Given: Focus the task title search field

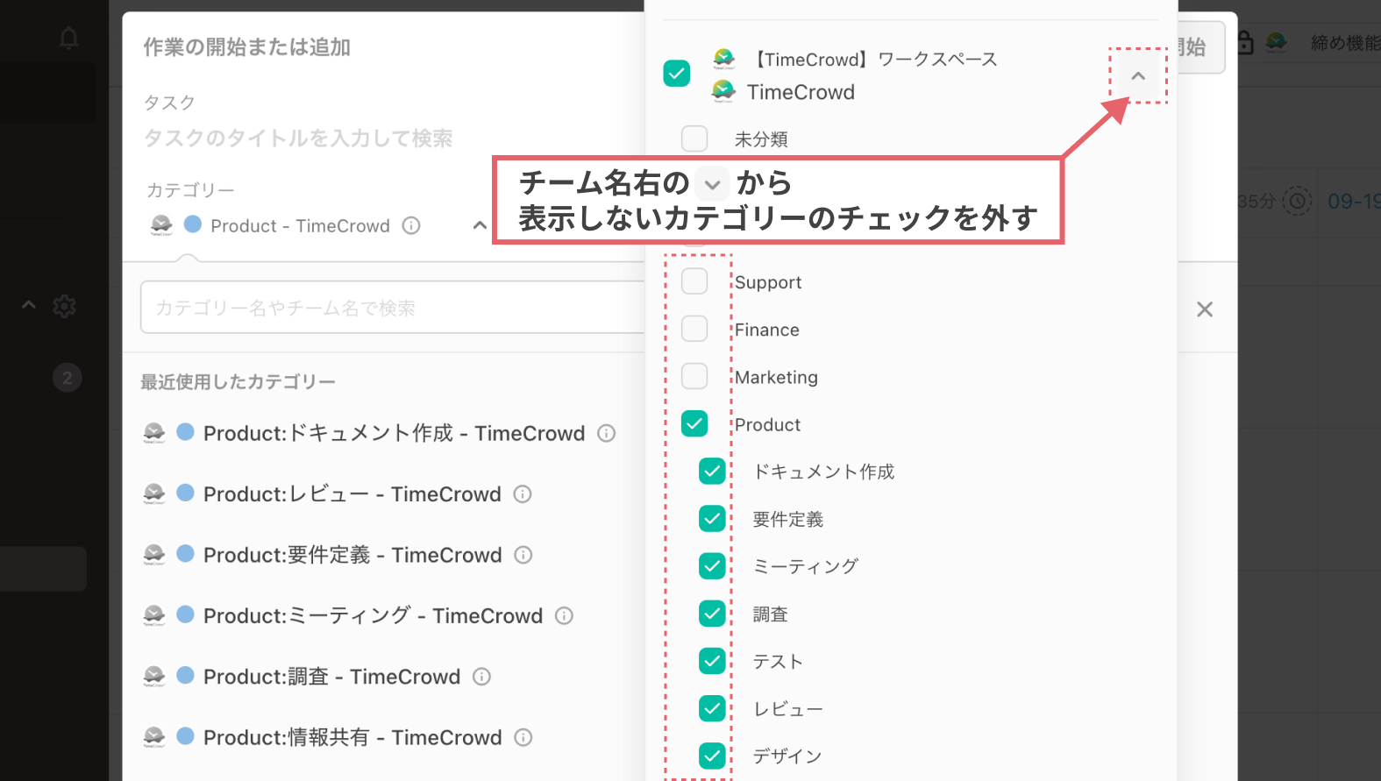Looking at the screenshot, I should click(298, 138).
